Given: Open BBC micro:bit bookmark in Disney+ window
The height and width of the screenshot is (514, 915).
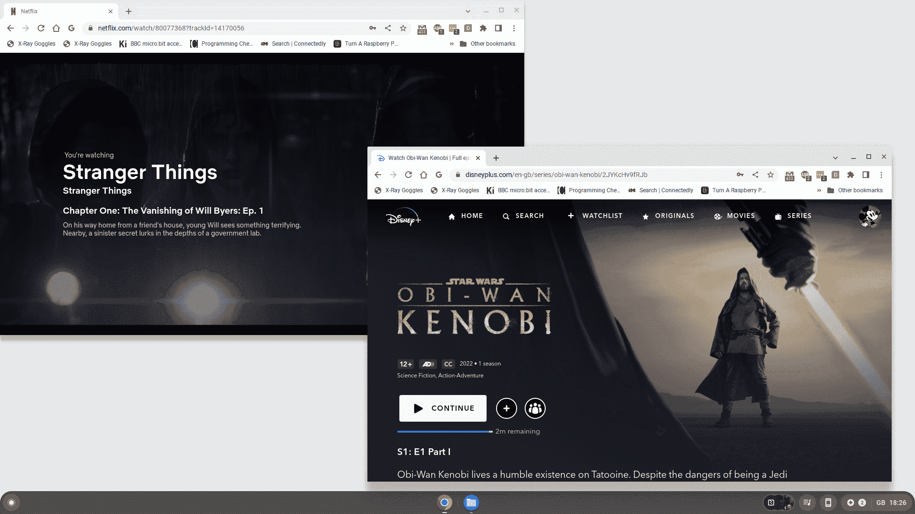Looking at the screenshot, I should click(518, 190).
